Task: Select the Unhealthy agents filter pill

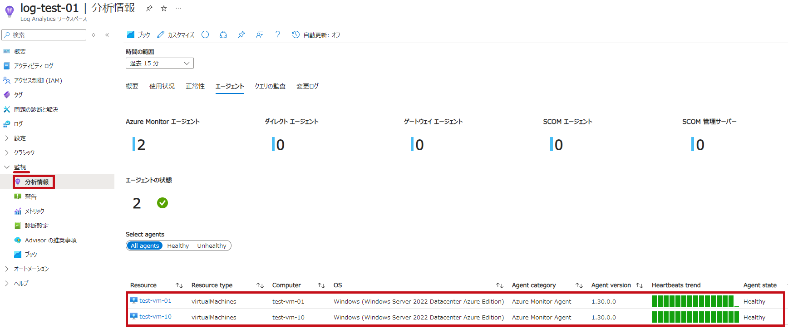Action: point(212,246)
